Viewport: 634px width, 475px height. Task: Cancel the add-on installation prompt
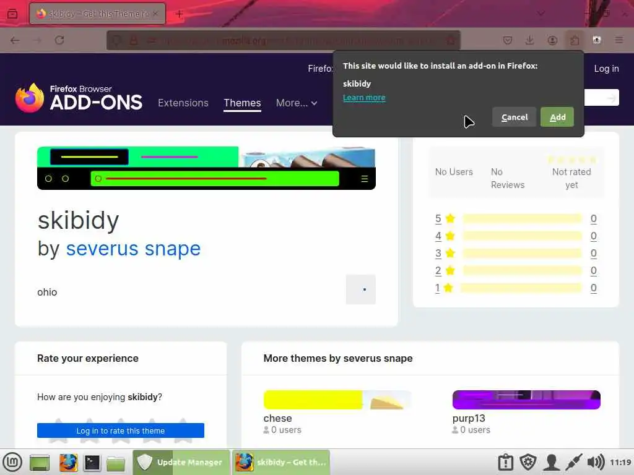(514, 117)
